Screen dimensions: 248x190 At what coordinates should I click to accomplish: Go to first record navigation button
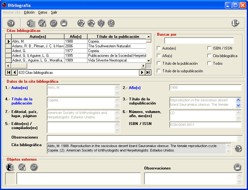tap(9, 73)
